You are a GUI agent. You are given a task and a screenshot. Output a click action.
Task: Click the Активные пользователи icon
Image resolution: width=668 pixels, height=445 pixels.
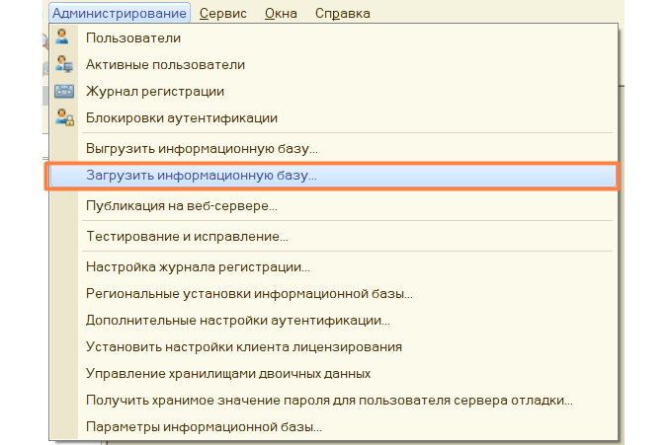click(64, 64)
